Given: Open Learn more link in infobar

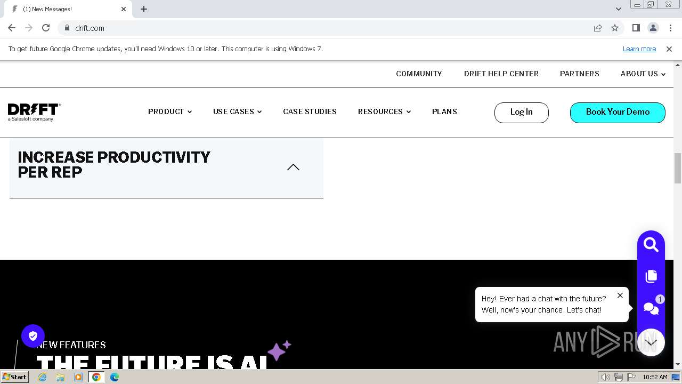Looking at the screenshot, I should 639,49.
